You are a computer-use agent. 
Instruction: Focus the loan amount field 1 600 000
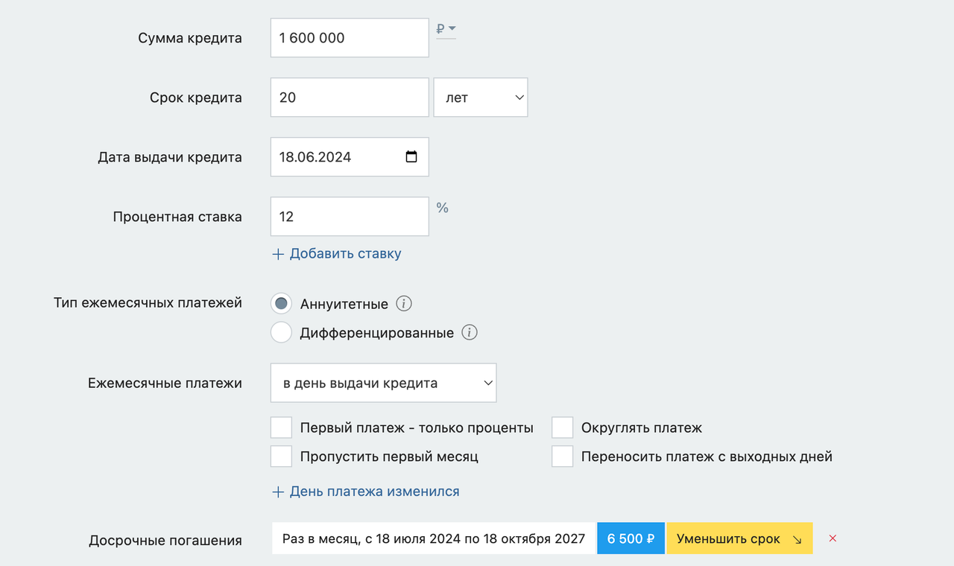(x=350, y=38)
